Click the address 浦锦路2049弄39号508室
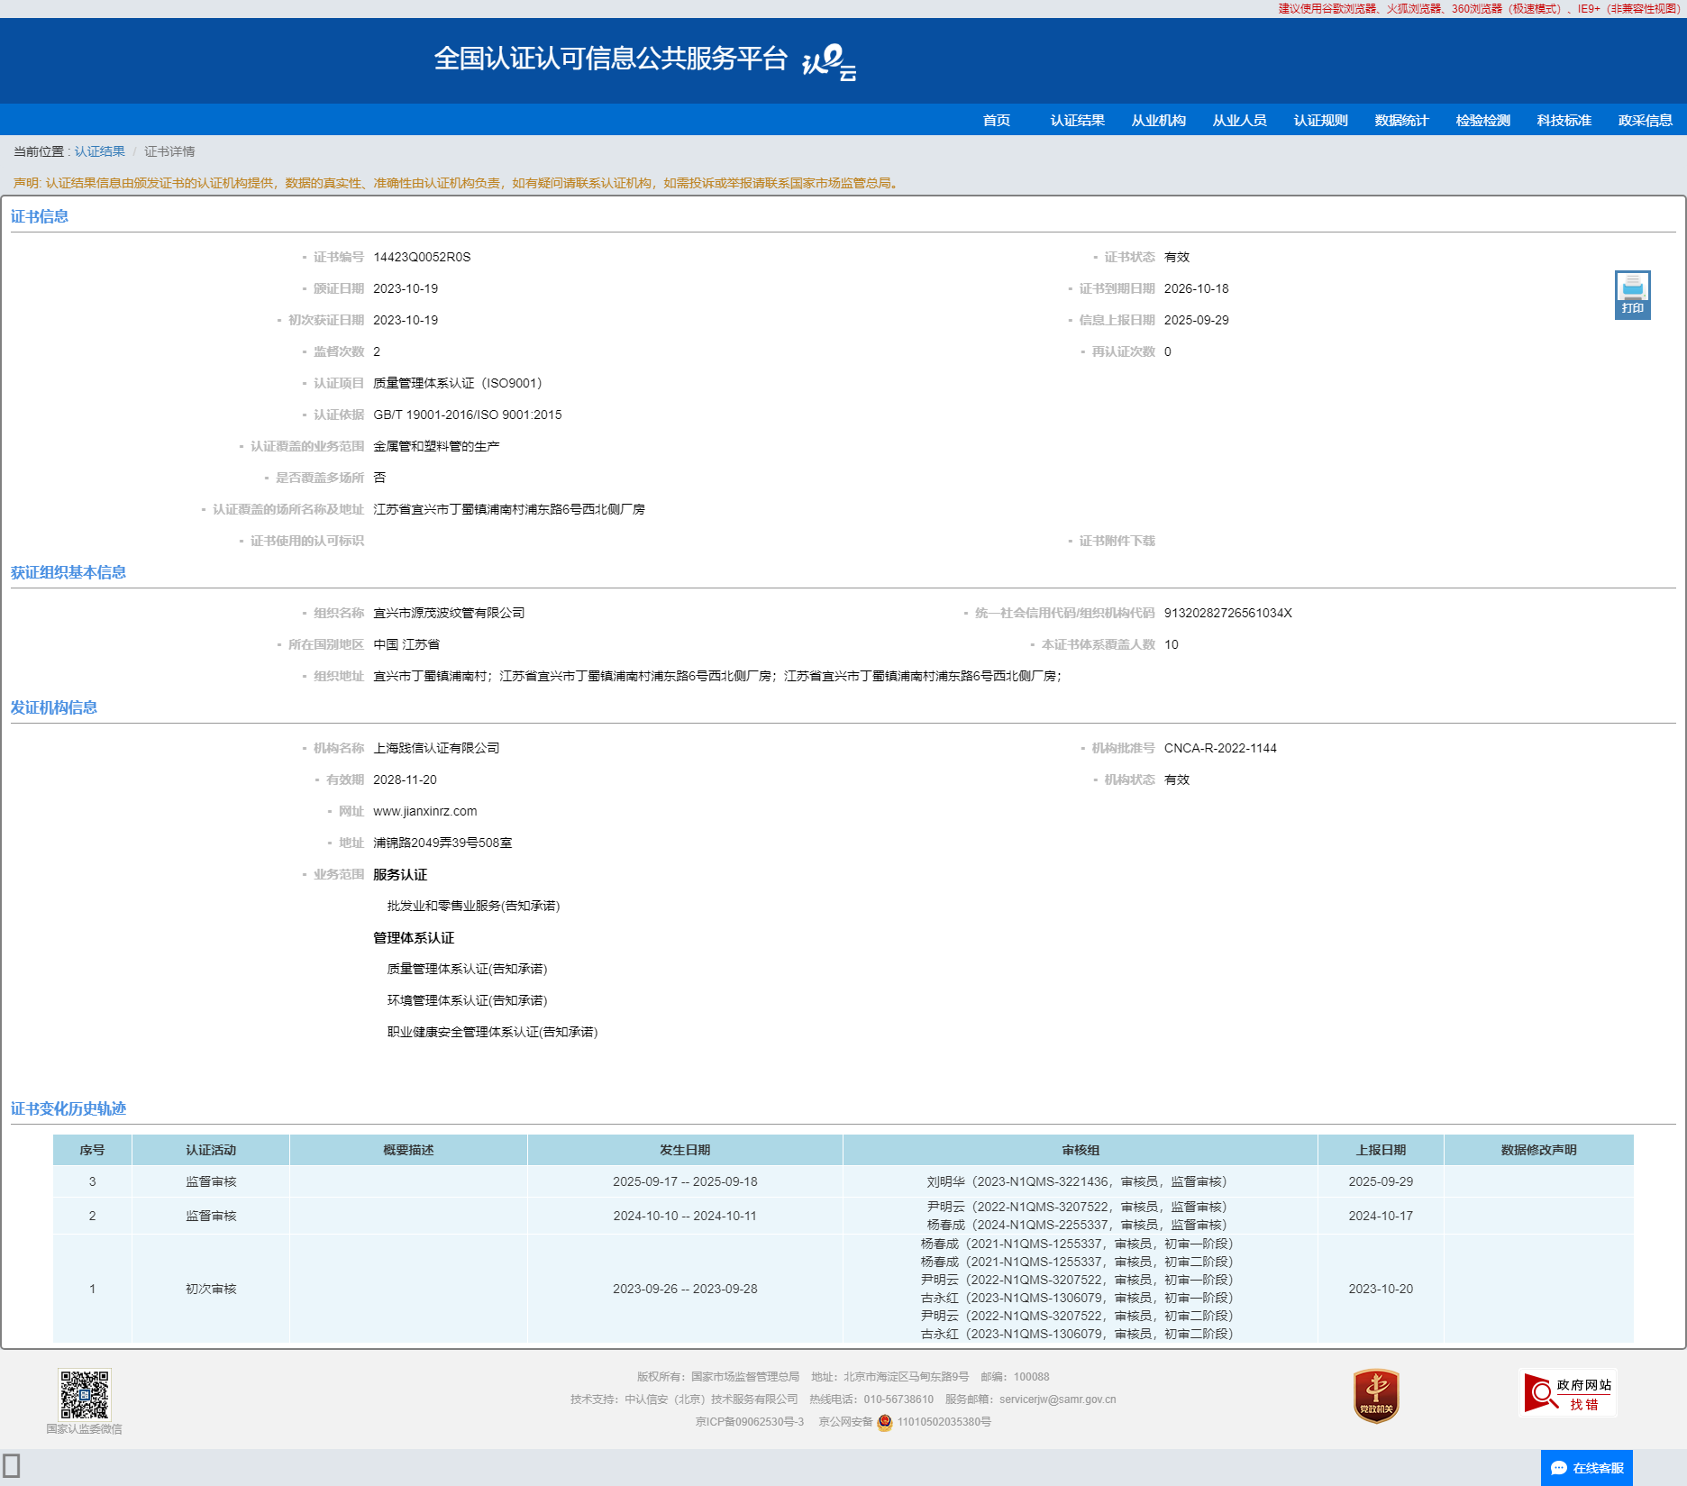 pyautogui.click(x=442, y=843)
